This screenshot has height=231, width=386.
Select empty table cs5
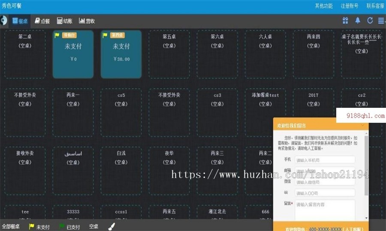click(121, 113)
